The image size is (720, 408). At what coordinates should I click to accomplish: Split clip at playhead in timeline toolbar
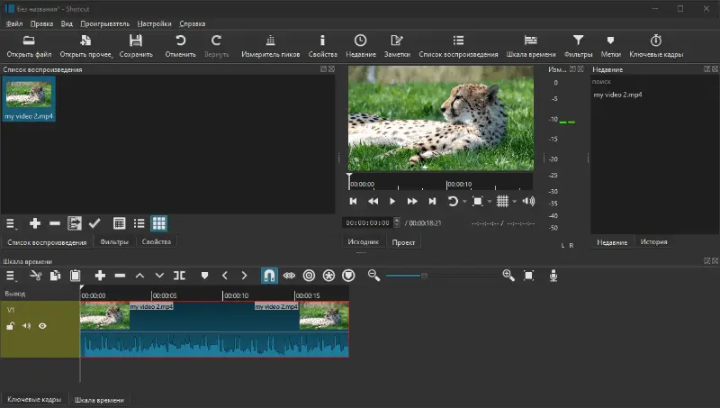click(180, 276)
